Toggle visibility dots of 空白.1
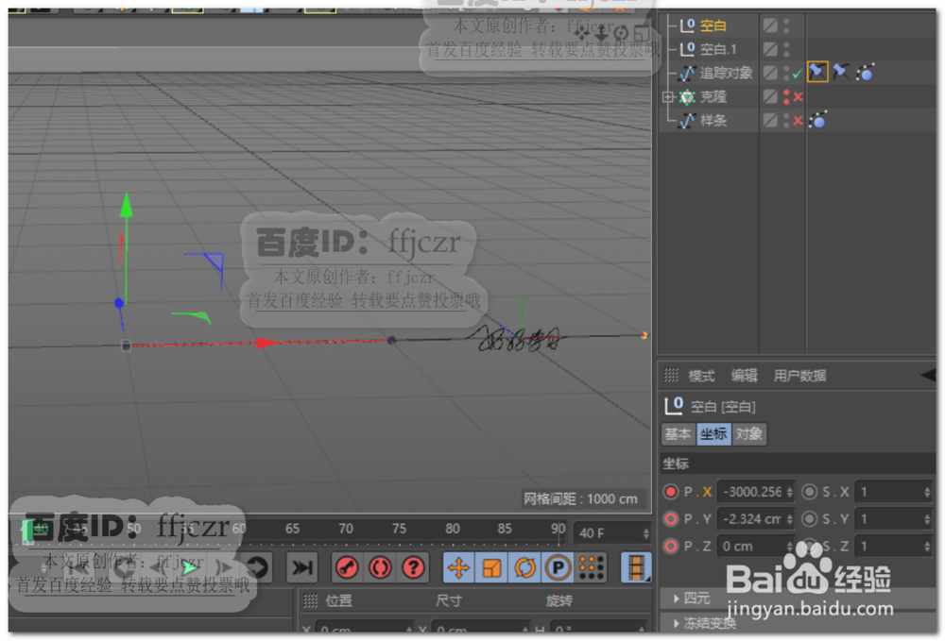945x641 pixels. point(786,49)
